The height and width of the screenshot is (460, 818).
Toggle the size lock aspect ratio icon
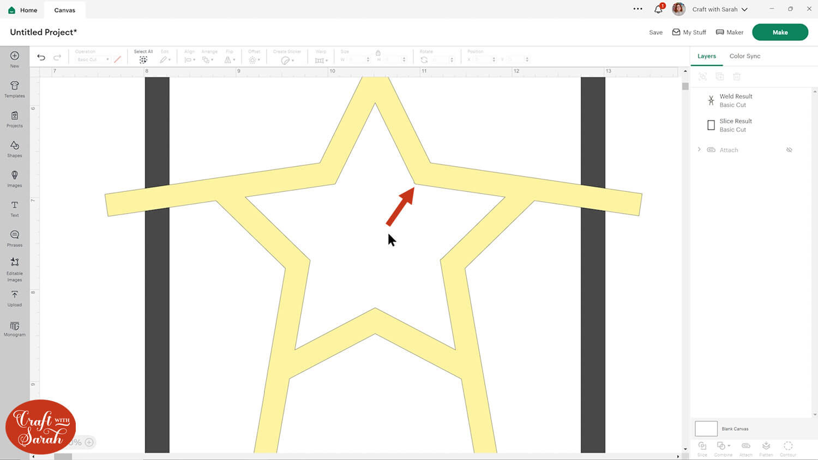378,53
